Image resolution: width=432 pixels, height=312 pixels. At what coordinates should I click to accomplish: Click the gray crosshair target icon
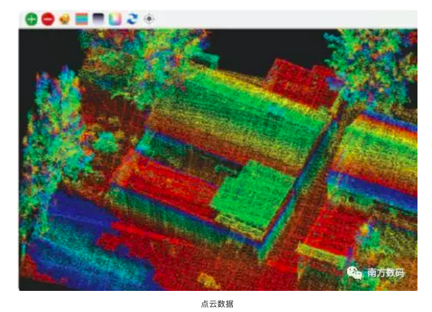[149, 19]
